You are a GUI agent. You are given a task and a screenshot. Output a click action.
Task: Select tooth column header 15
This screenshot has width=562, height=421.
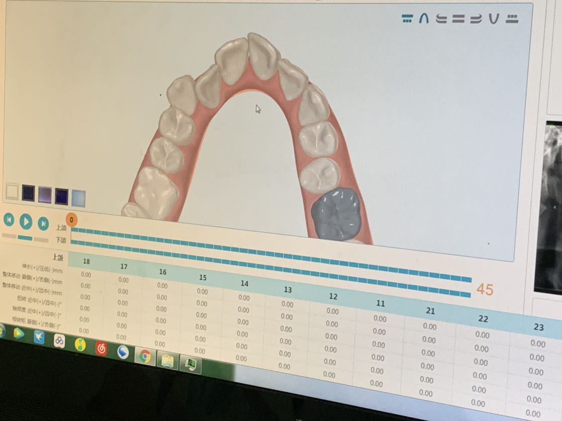(x=203, y=278)
